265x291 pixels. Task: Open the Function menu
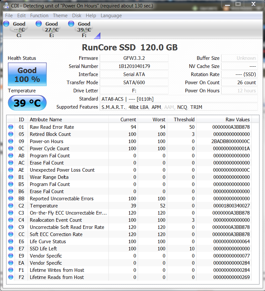click(39, 16)
